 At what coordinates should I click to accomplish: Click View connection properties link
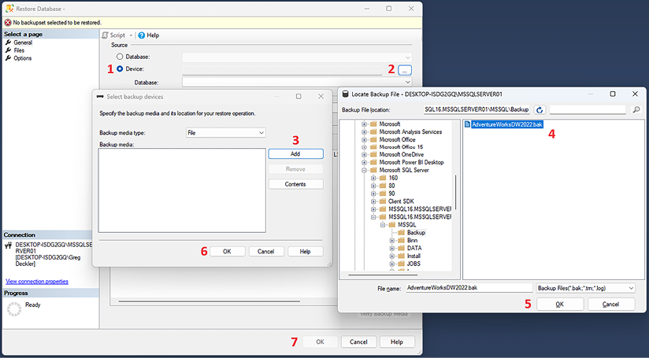tap(37, 281)
